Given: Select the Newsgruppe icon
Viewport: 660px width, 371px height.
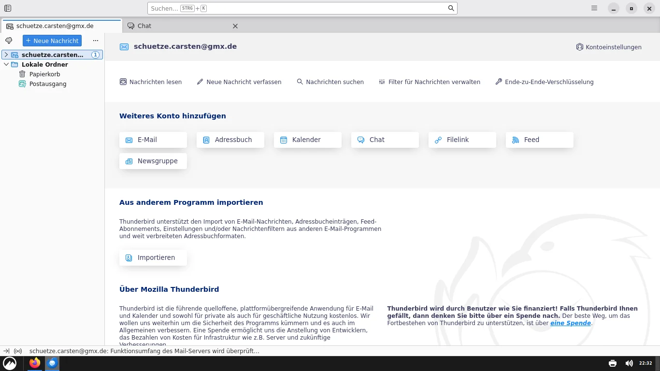Looking at the screenshot, I should [x=129, y=161].
